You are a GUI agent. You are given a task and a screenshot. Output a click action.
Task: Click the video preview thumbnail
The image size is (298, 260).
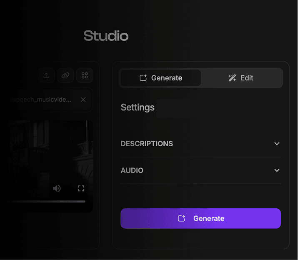tap(50, 166)
